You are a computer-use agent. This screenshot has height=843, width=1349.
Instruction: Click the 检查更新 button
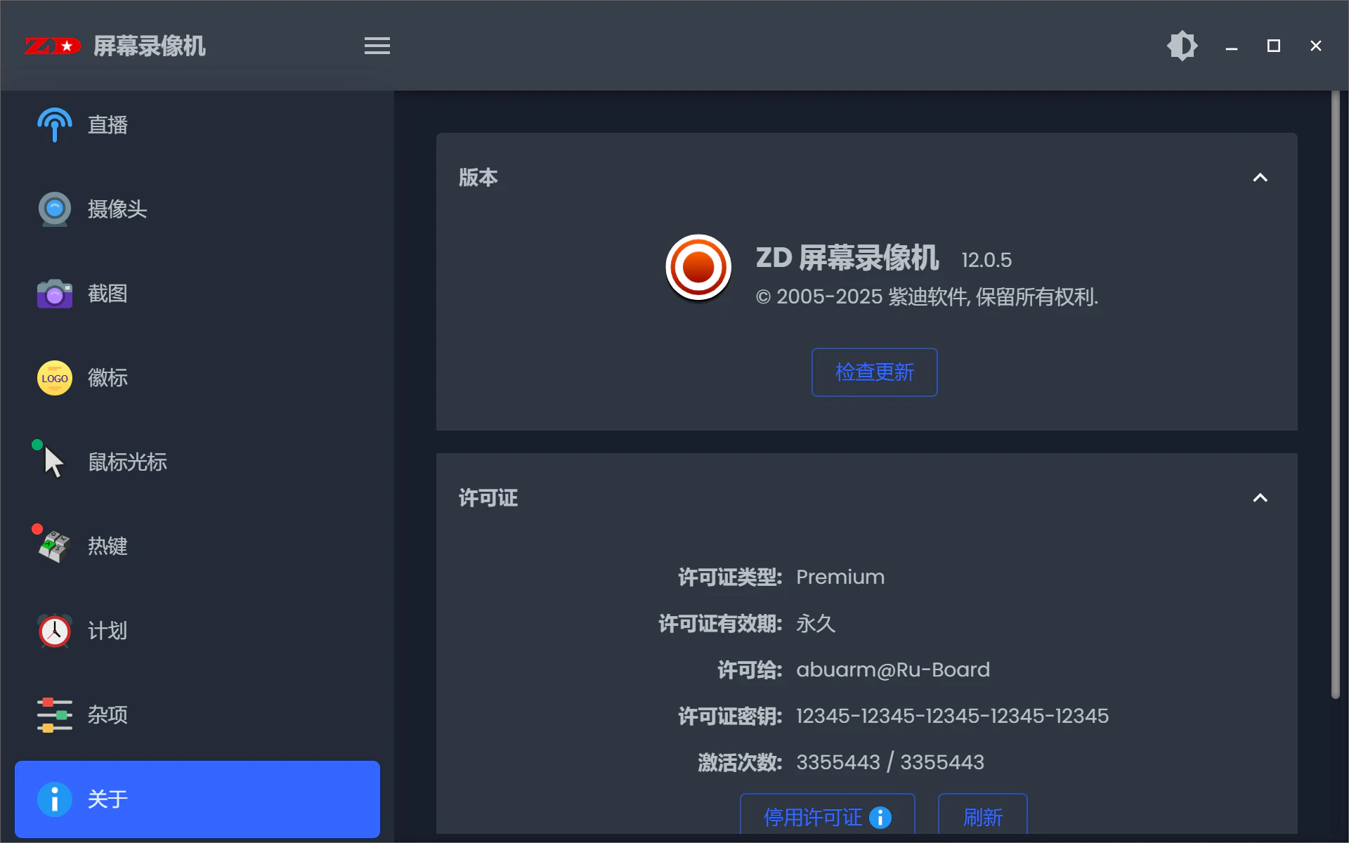[874, 372]
